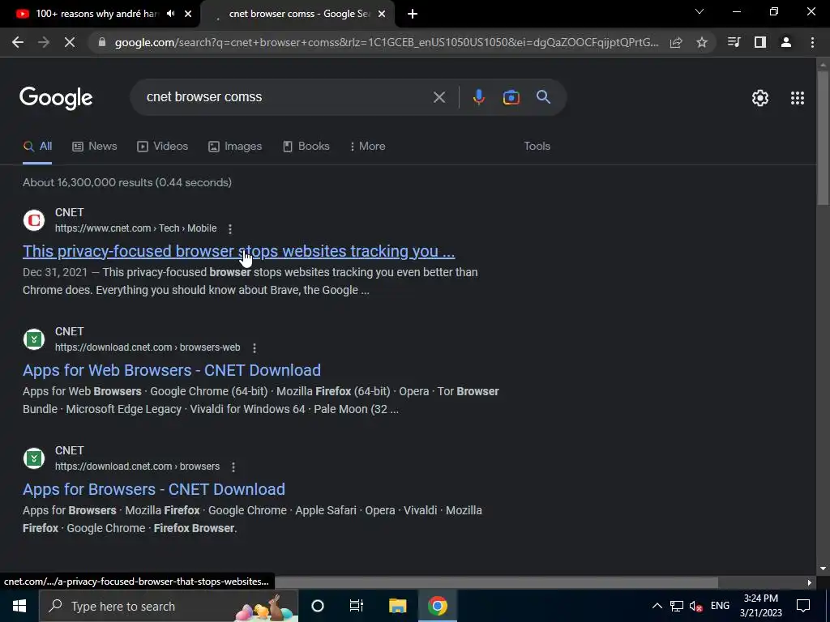Open the Windows Start menu
The width and height of the screenshot is (830, 622).
click(19, 606)
